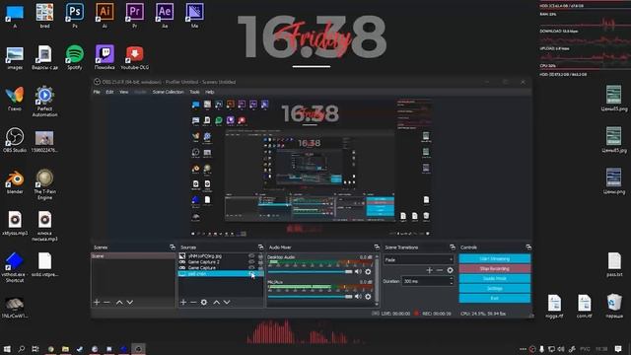Select Spotify desktop icon
The image size is (631, 355).
tap(75, 57)
